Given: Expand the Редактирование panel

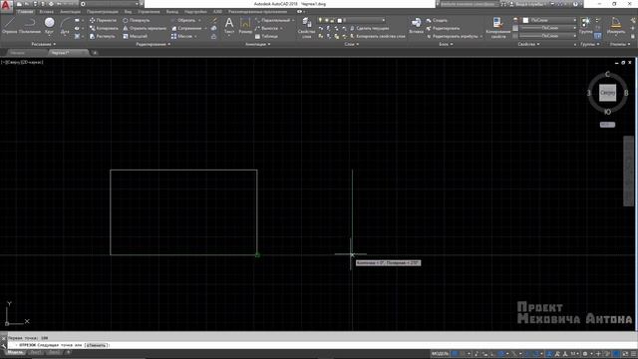Looking at the screenshot, I should coord(153,44).
